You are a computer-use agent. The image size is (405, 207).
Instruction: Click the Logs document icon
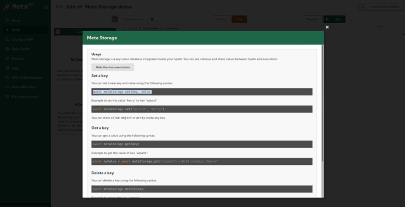7,68
